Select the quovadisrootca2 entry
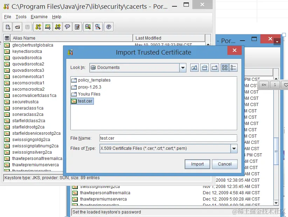This screenshot has width=288, height=217. pyautogui.click(x=28, y=64)
